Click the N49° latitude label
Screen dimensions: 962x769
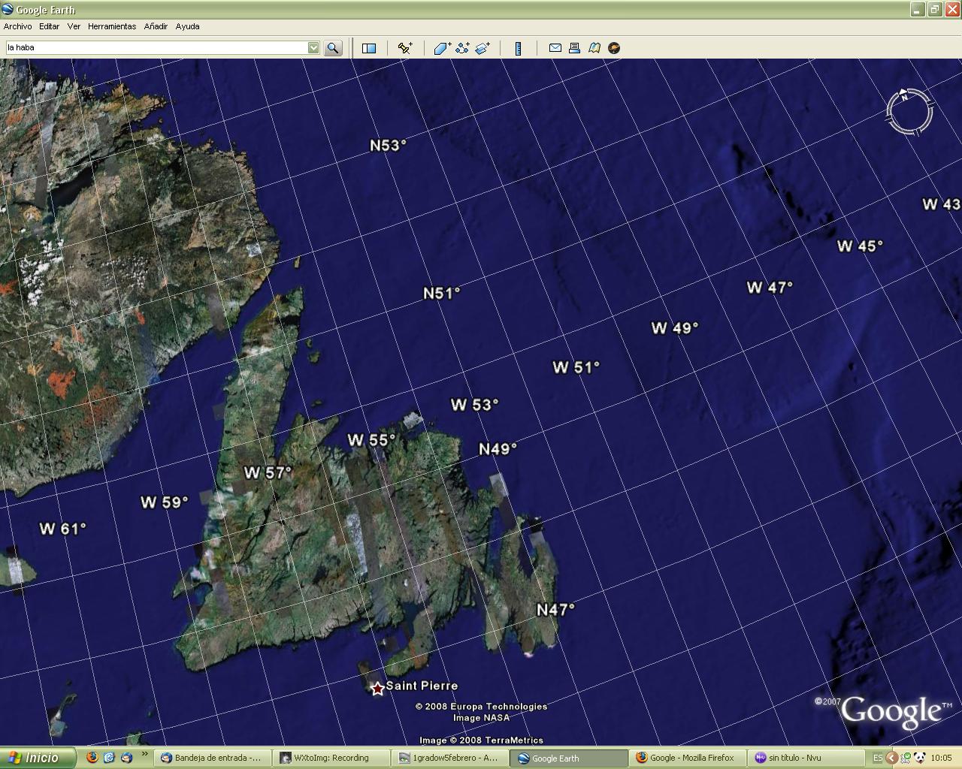click(498, 449)
